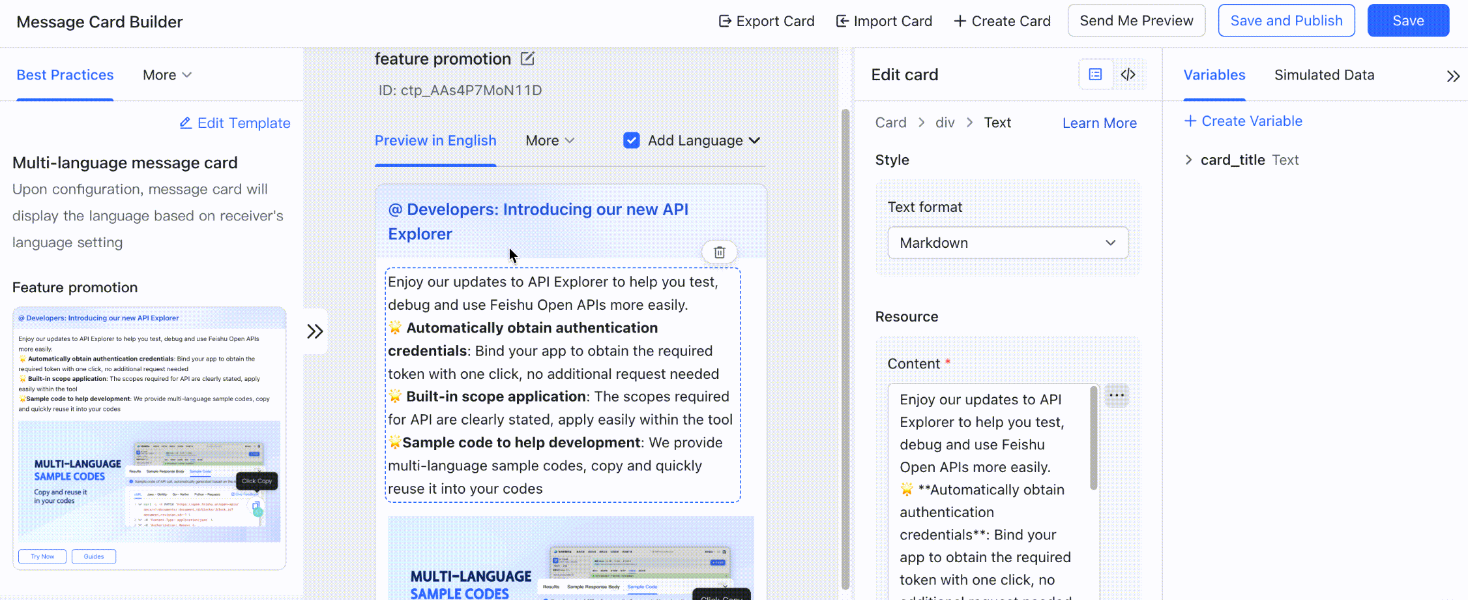Open the More dropdown beside Best Practices
Image resolution: width=1468 pixels, height=600 pixels.
tap(167, 75)
